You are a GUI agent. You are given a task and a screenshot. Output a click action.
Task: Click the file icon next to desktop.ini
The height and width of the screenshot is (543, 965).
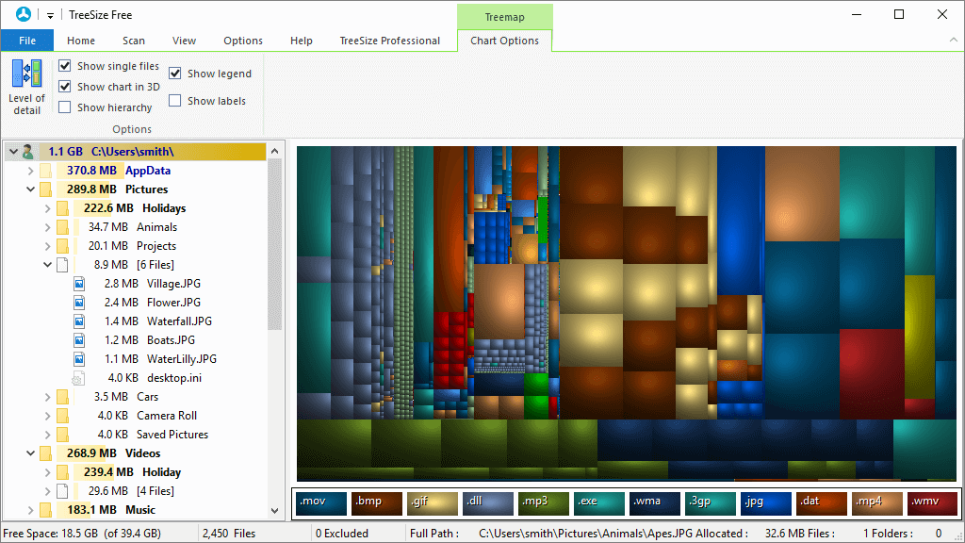point(77,377)
